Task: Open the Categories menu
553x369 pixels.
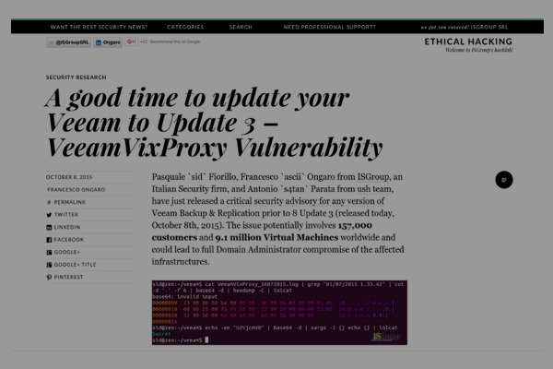Action: click(x=185, y=28)
